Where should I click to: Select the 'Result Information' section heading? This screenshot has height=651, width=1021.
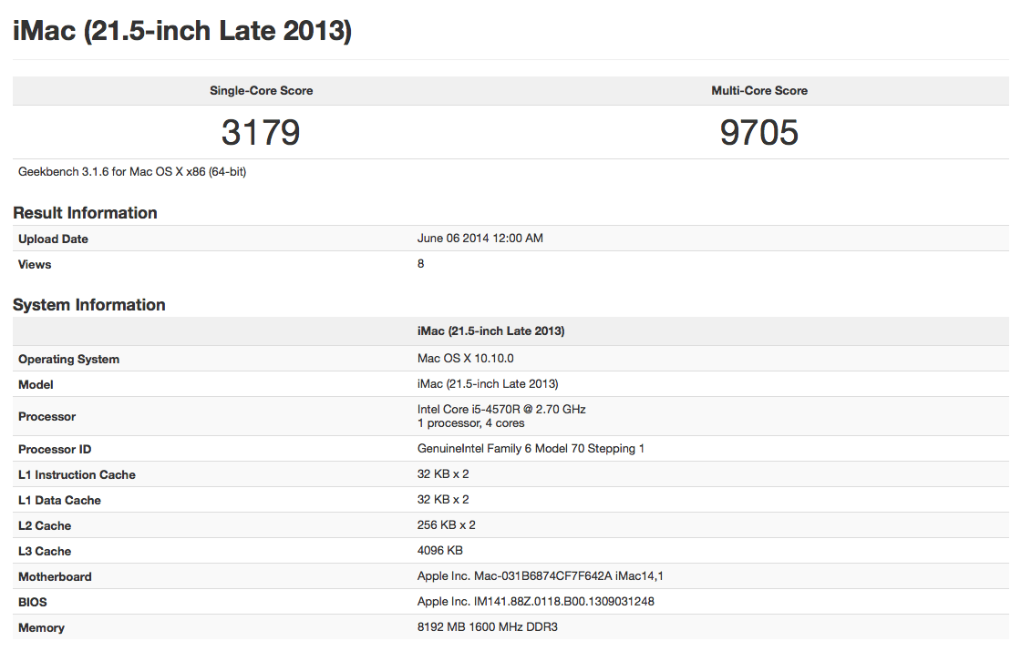(x=86, y=213)
